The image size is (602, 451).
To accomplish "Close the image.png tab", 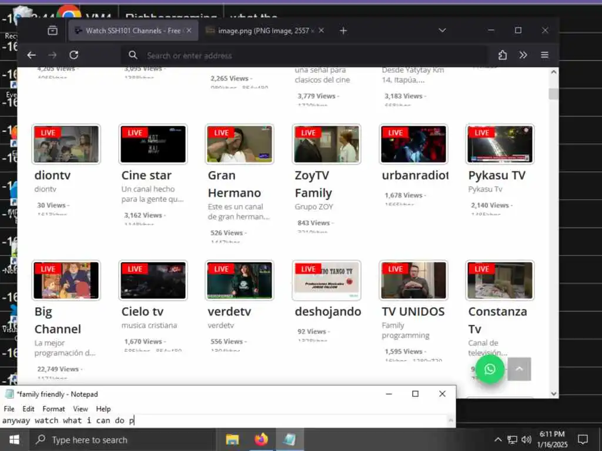I will (322, 31).
